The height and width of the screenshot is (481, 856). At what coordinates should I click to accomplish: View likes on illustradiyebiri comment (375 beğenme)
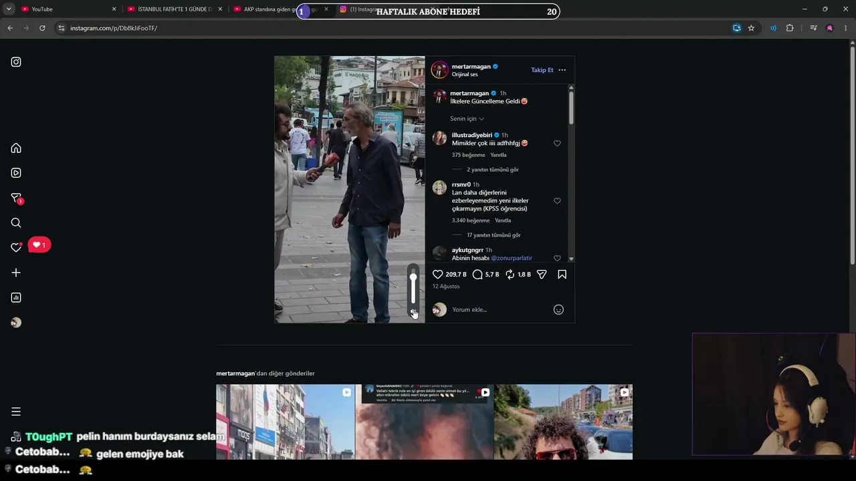(x=468, y=155)
